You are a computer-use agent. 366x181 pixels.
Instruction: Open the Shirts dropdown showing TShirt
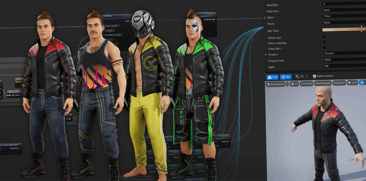coord(344,16)
